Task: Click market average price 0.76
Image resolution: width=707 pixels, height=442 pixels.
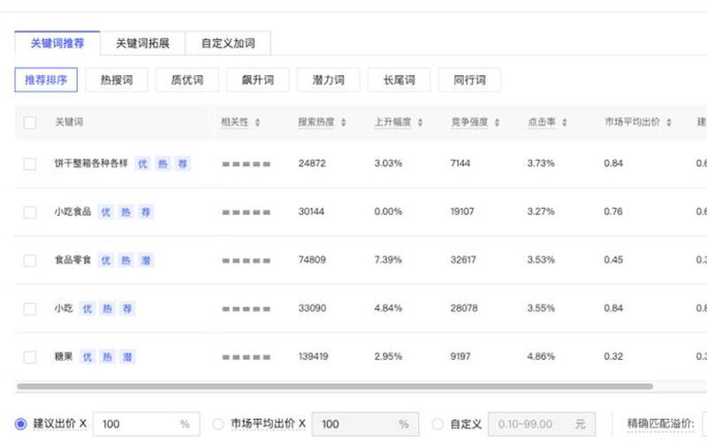Action: 613,211
